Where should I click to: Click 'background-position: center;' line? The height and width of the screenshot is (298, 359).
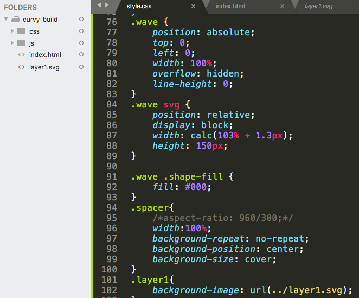[x=228, y=249]
